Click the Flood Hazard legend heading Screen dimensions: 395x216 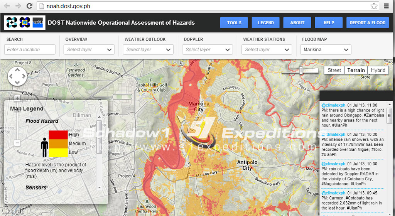coord(42,121)
